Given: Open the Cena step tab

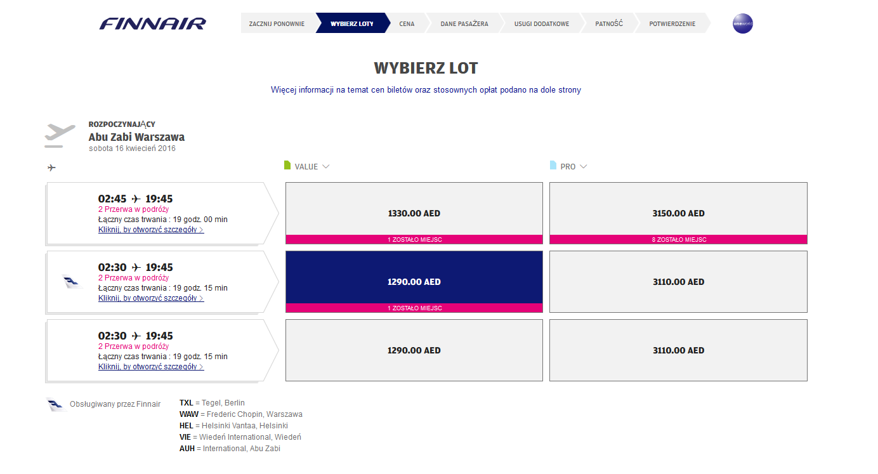Looking at the screenshot, I should click(x=407, y=24).
